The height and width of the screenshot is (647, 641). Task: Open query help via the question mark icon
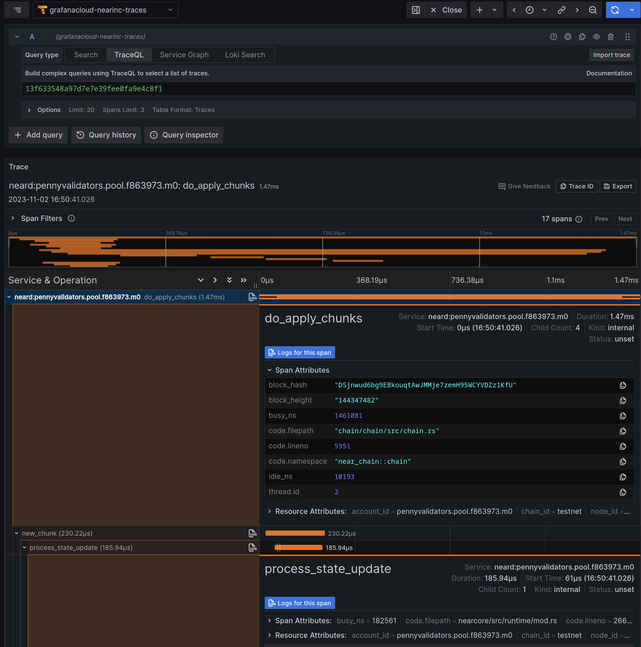(554, 37)
